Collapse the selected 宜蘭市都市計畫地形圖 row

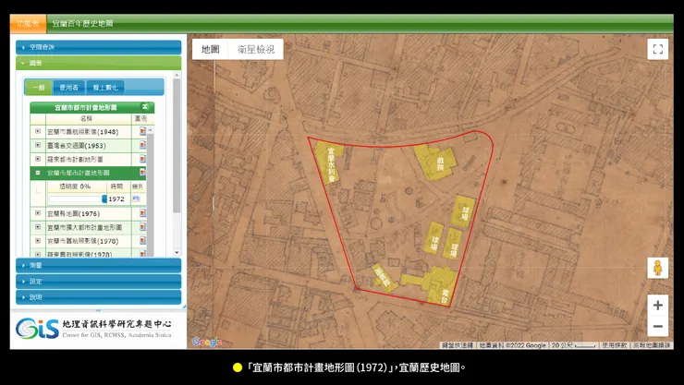pos(38,173)
